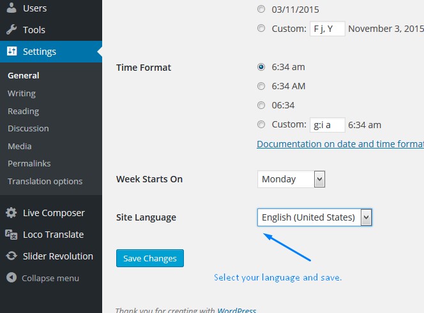Click the Tools wrench icon
Viewport: 424px width, 313px height.
11,30
